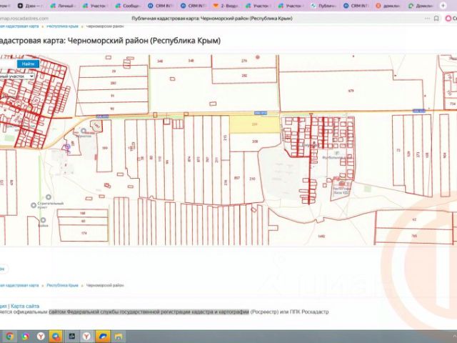Select parcel 91 on the map

coord(113,96)
